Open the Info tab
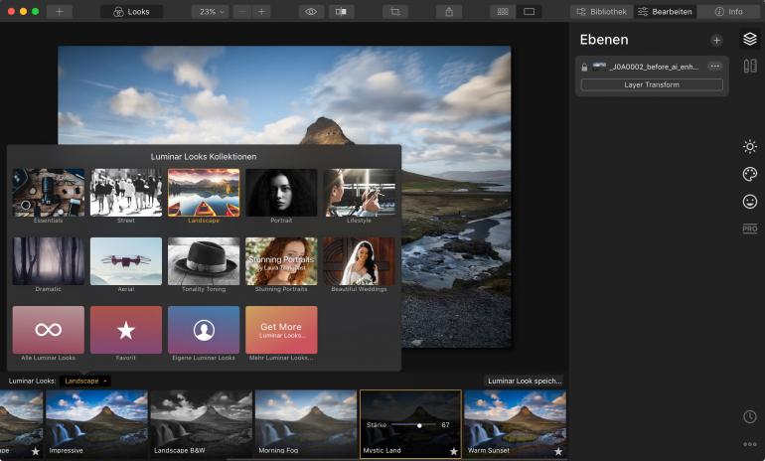The width and height of the screenshot is (765, 461). tap(729, 12)
